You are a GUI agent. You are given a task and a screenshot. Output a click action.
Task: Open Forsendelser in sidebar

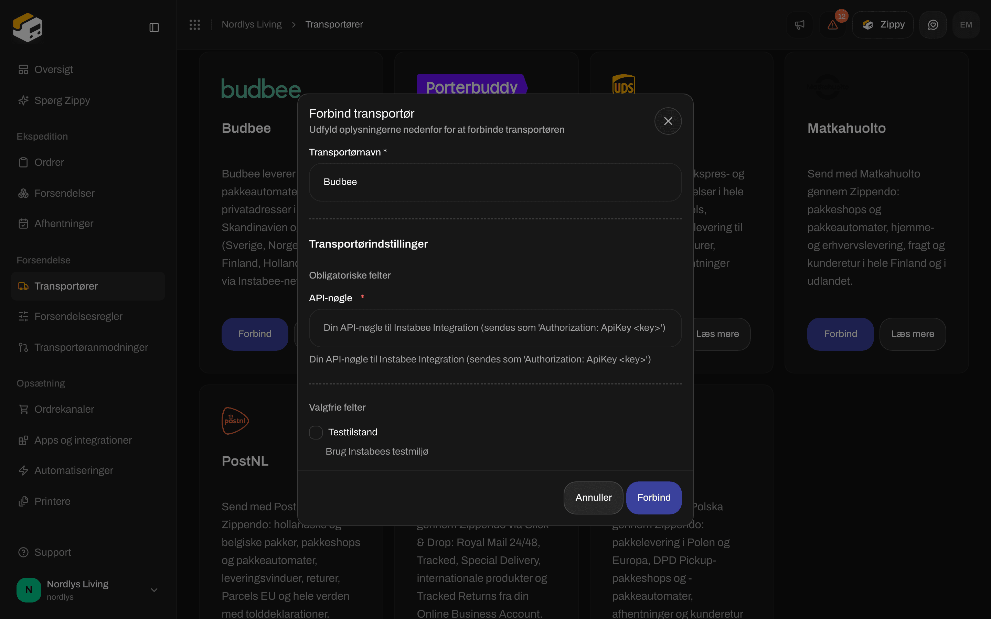[x=88, y=193]
